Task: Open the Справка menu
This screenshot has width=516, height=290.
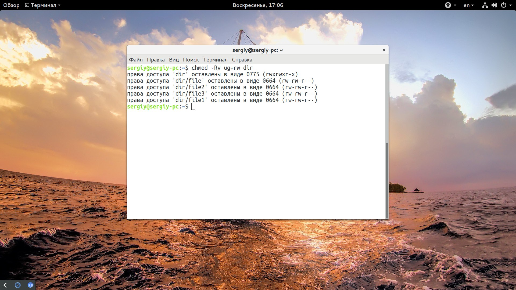Action: [242, 60]
